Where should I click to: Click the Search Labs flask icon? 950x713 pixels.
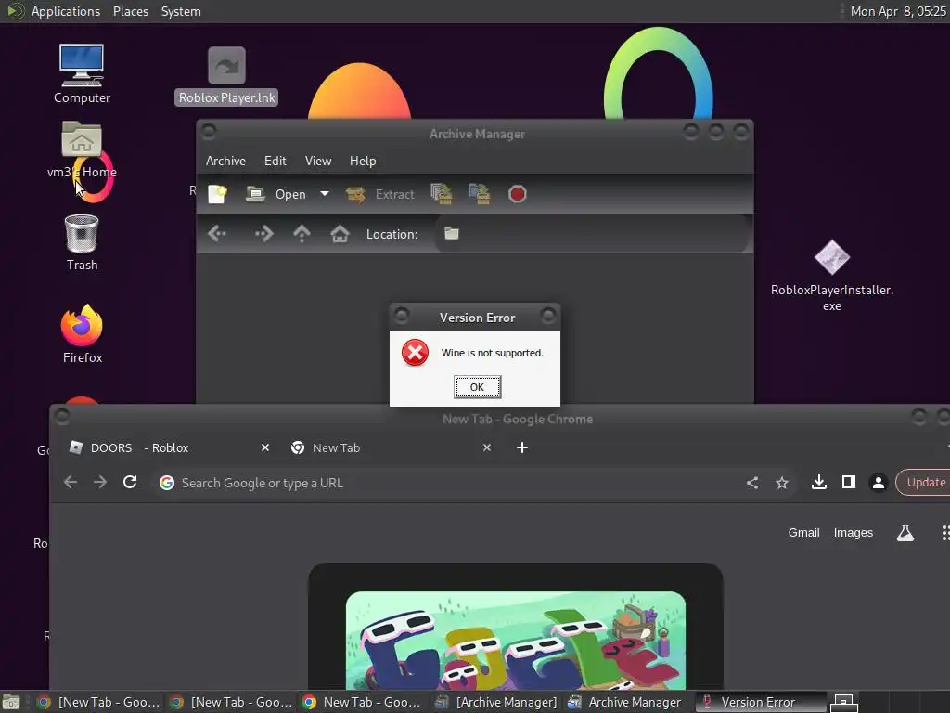pyautogui.click(x=905, y=532)
